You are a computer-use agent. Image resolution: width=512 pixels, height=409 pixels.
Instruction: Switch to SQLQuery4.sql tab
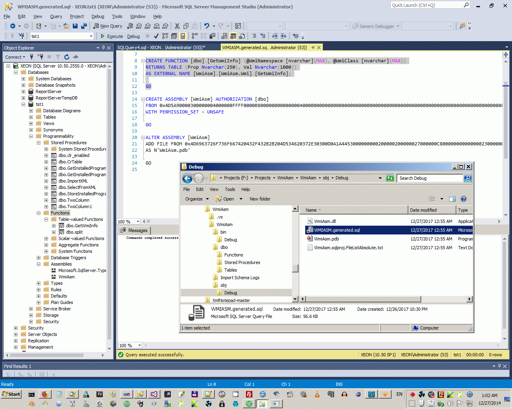(161, 47)
